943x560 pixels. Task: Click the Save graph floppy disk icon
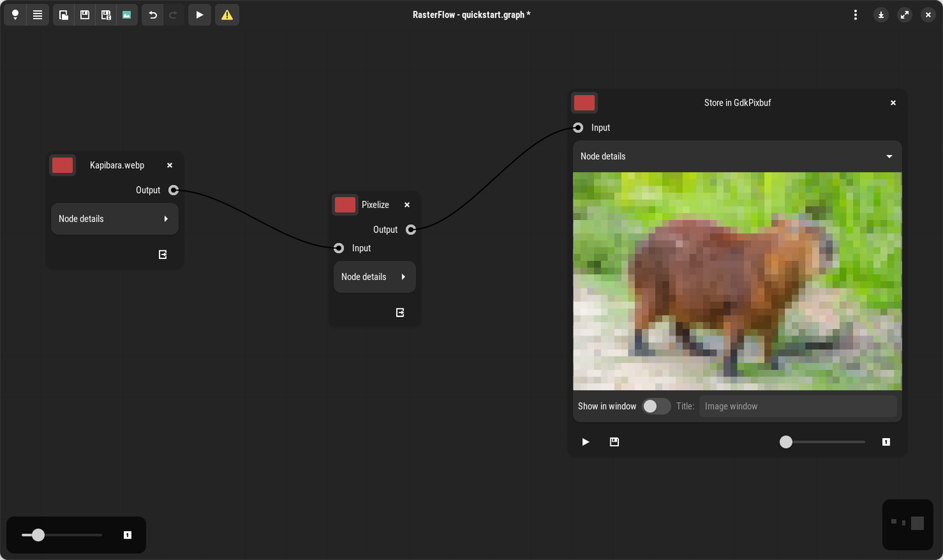click(85, 15)
